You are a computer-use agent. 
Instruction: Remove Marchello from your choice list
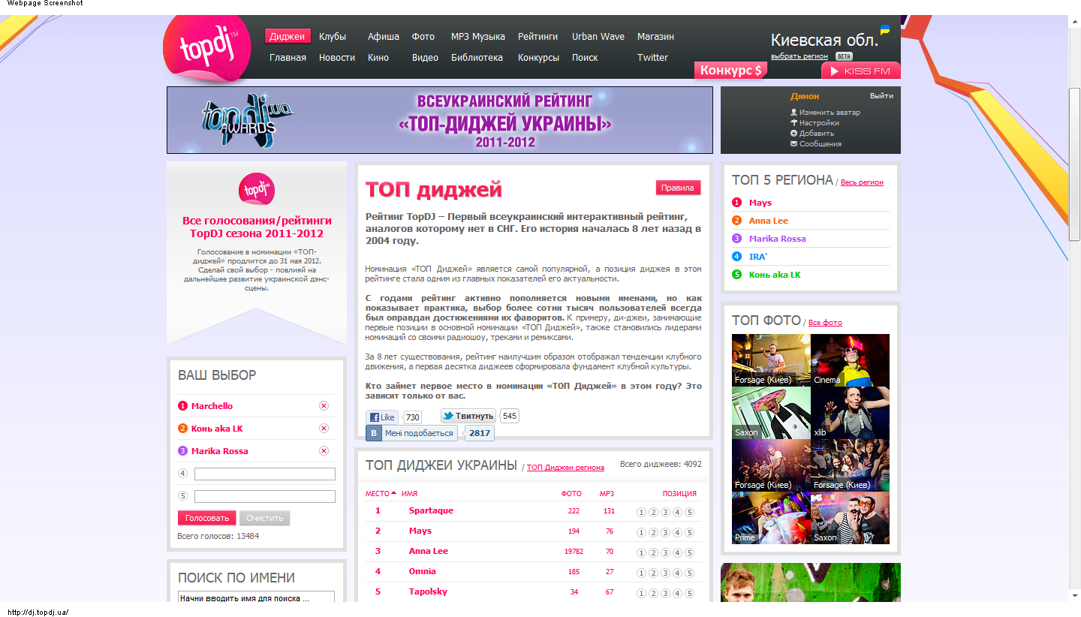(324, 406)
